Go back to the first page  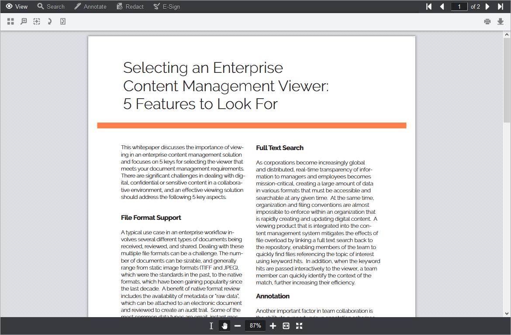[x=428, y=6]
